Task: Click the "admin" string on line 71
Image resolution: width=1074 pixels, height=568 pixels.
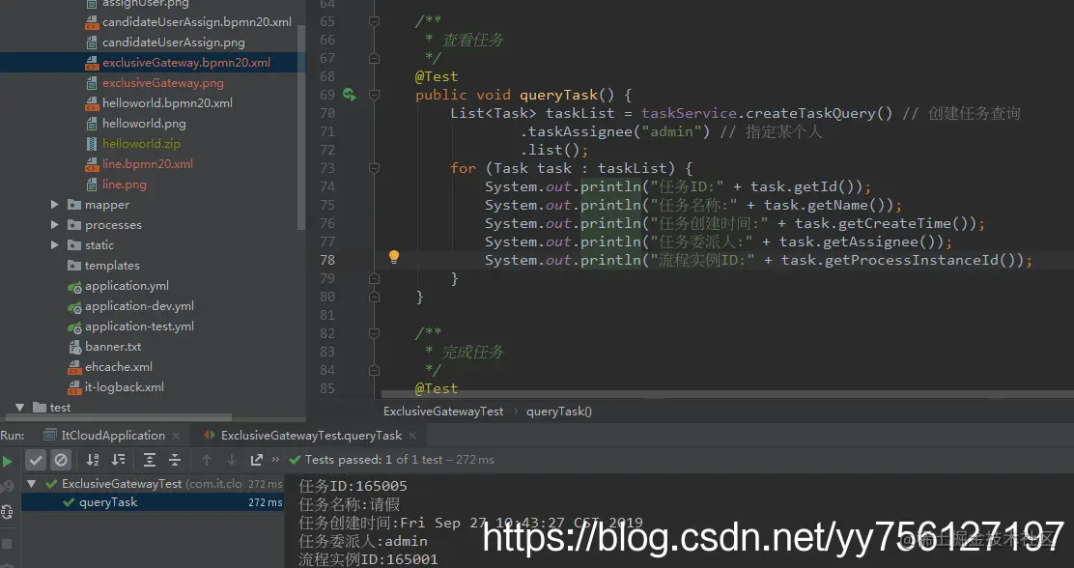Action: (x=671, y=131)
